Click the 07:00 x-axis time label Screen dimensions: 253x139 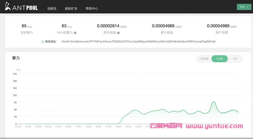[58, 127]
